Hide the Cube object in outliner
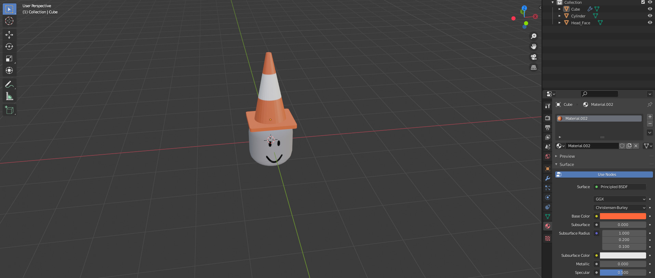The image size is (655, 278). point(650,9)
